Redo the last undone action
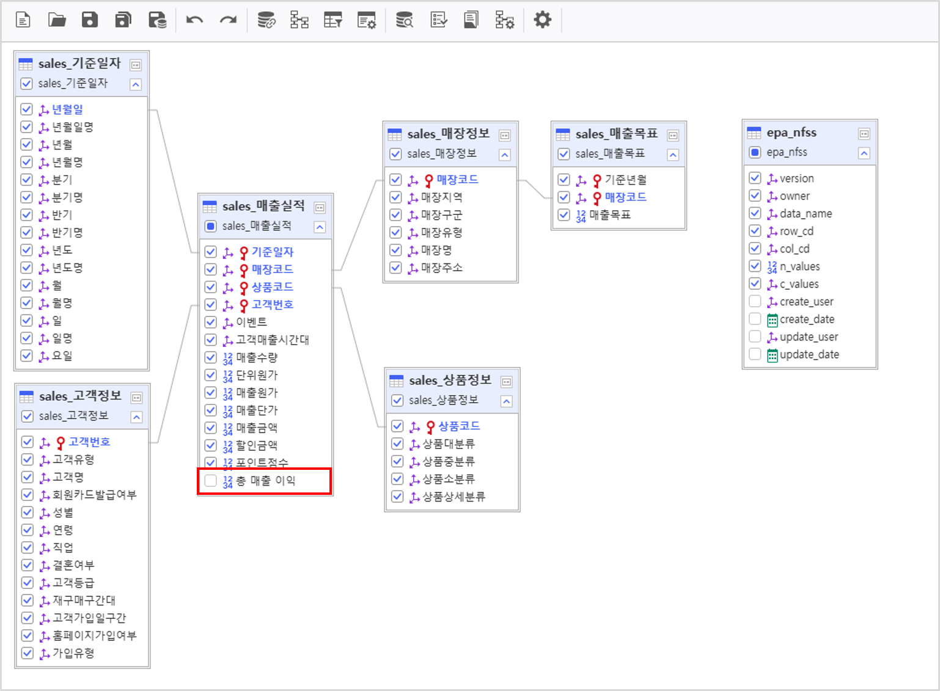This screenshot has width=940, height=691. pyautogui.click(x=228, y=20)
